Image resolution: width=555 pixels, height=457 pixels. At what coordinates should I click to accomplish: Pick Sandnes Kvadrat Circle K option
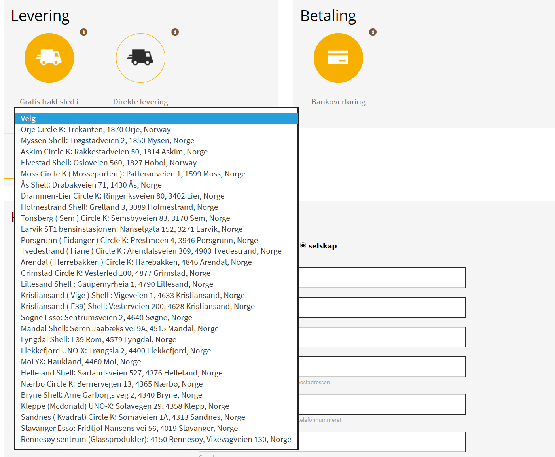coord(156,417)
